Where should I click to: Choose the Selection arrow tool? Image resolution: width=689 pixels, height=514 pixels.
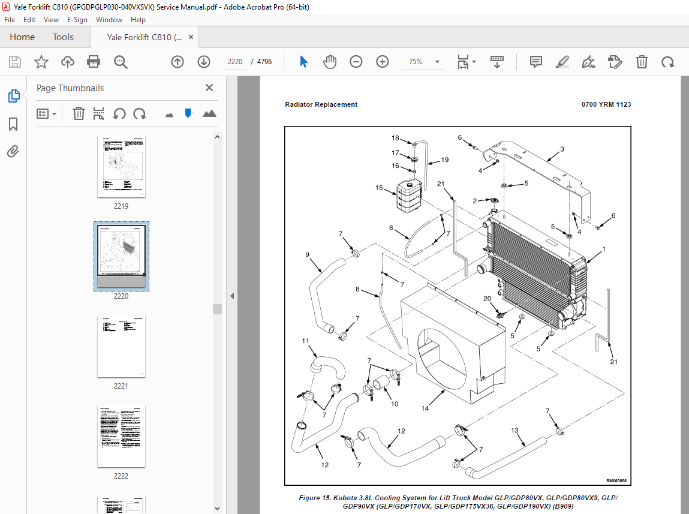[x=303, y=62]
